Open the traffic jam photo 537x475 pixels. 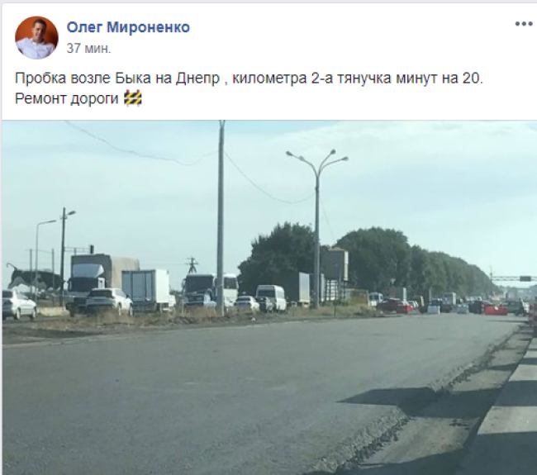coord(269,297)
